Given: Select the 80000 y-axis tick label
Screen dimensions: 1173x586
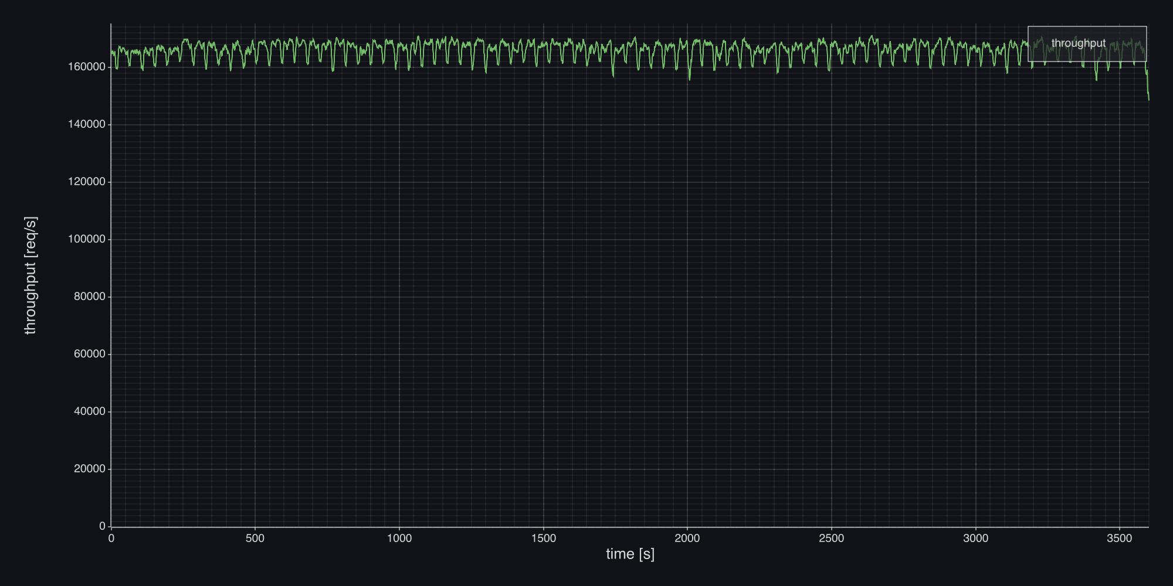Looking at the screenshot, I should [89, 297].
